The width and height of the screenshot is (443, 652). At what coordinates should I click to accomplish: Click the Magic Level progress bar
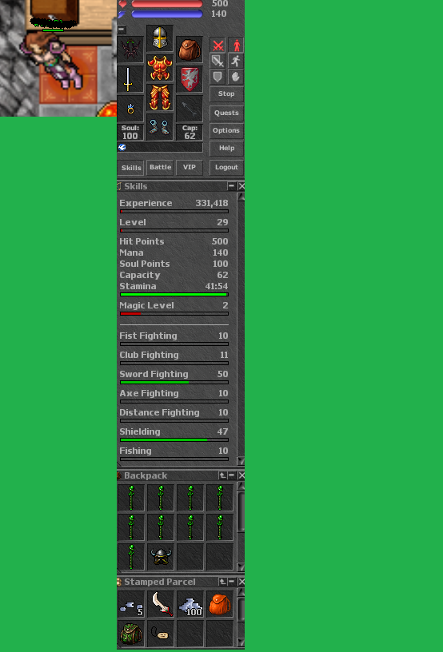coord(174,313)
